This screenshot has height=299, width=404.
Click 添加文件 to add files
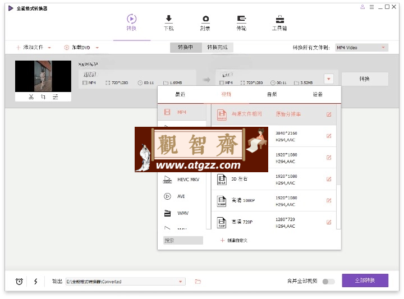30,47
